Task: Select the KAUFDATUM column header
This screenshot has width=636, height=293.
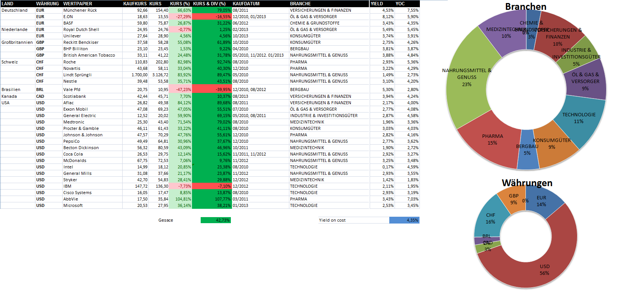Action: (x=260, y=4)
